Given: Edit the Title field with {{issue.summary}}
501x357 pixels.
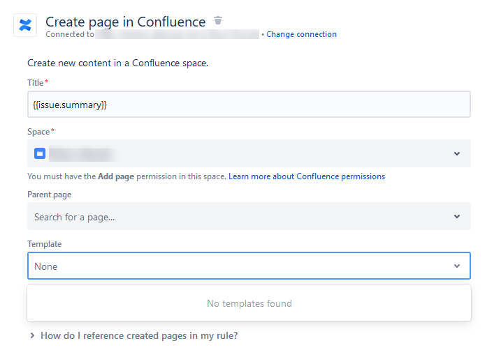Looking at the screenshot, I should coord(249,105).
